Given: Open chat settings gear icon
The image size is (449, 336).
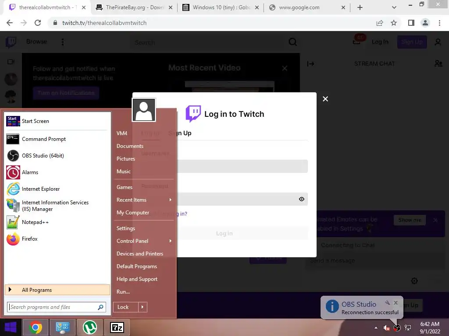Looking at the screenshot, I should tap(414, 281).
